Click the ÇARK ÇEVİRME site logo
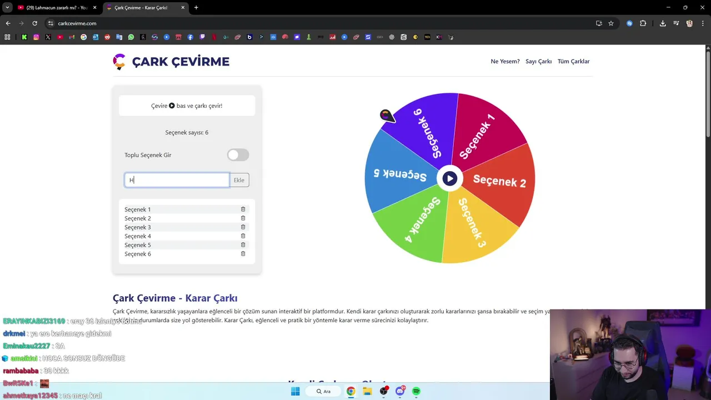 [x=171, y=61]
